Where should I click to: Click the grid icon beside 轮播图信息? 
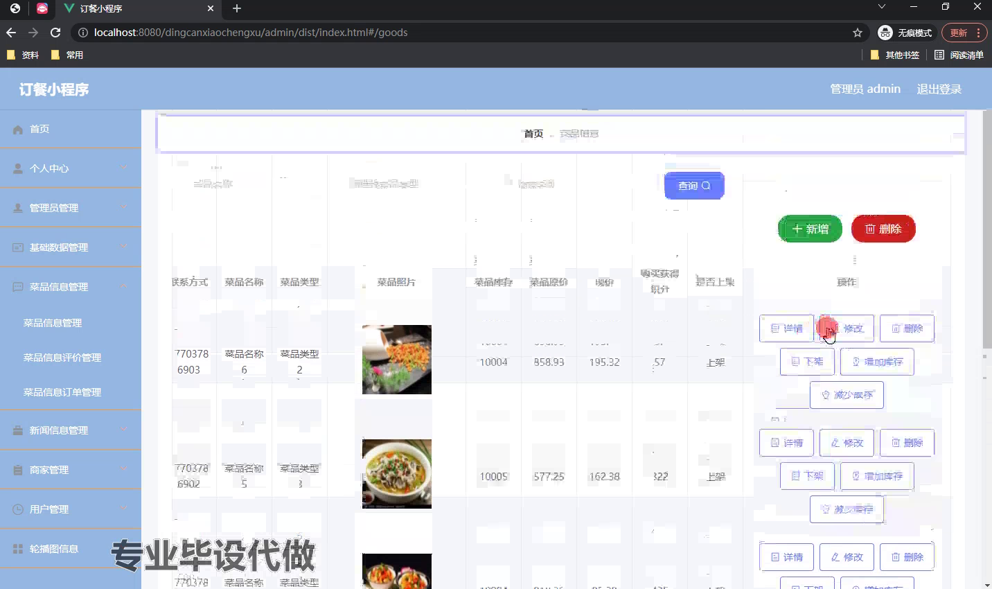(18, 549)
